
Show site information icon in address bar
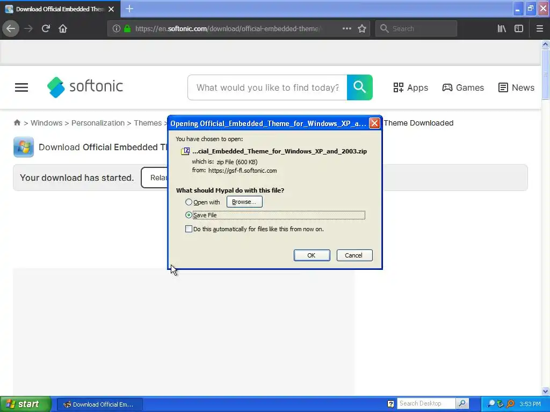pyautogui.click(x=116, y=28)
